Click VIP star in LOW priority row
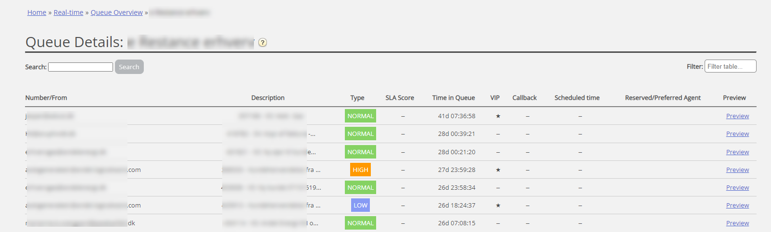The height and width of the screenshot is (232, 771). tap(498, 206)
